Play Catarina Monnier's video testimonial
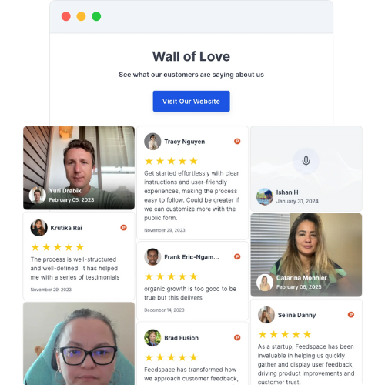The image size is (385, 385). coord(306,255)
